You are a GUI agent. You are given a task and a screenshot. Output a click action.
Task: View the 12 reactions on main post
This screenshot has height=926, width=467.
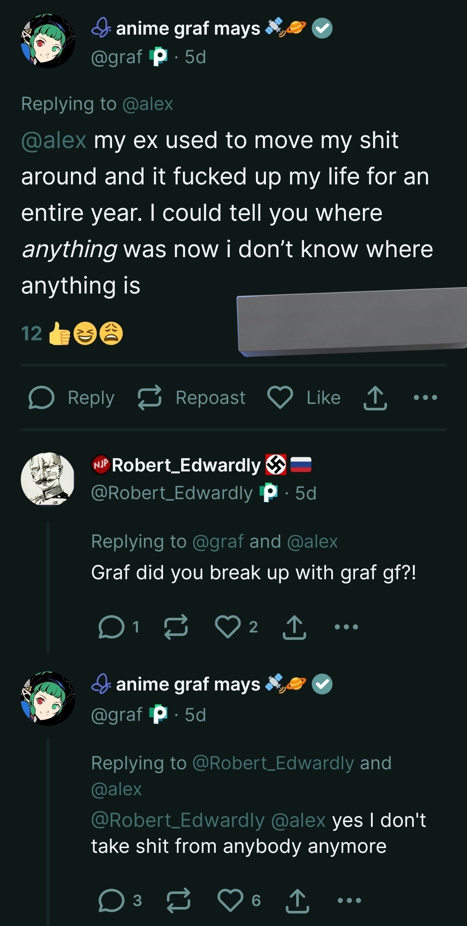pyautogui.click(x=71, y=334)
